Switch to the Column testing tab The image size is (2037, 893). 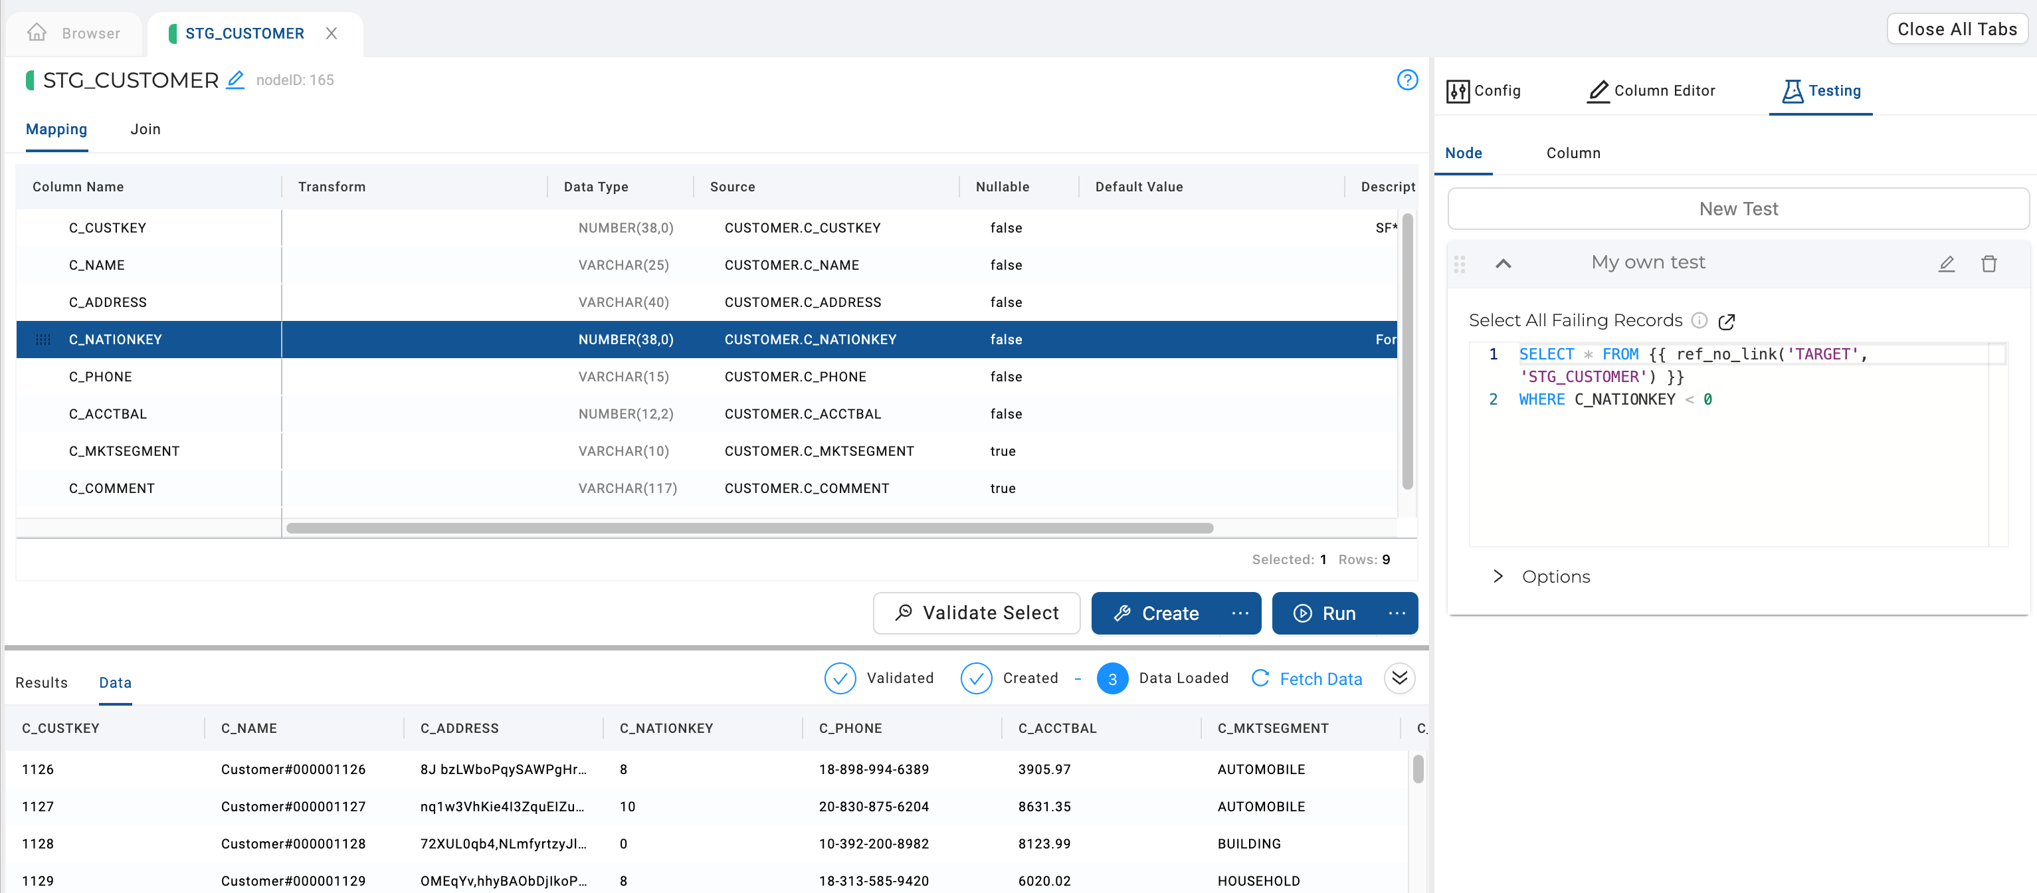click(x=1573, y=153)
